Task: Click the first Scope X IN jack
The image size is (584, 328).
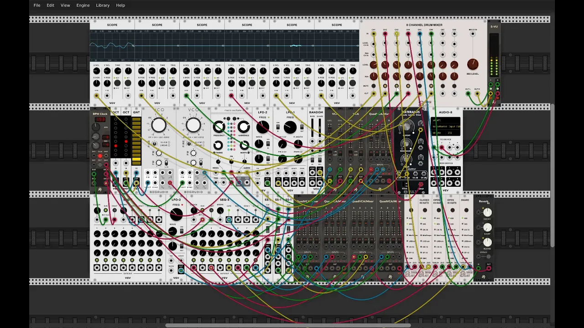Action: point(96,96)
